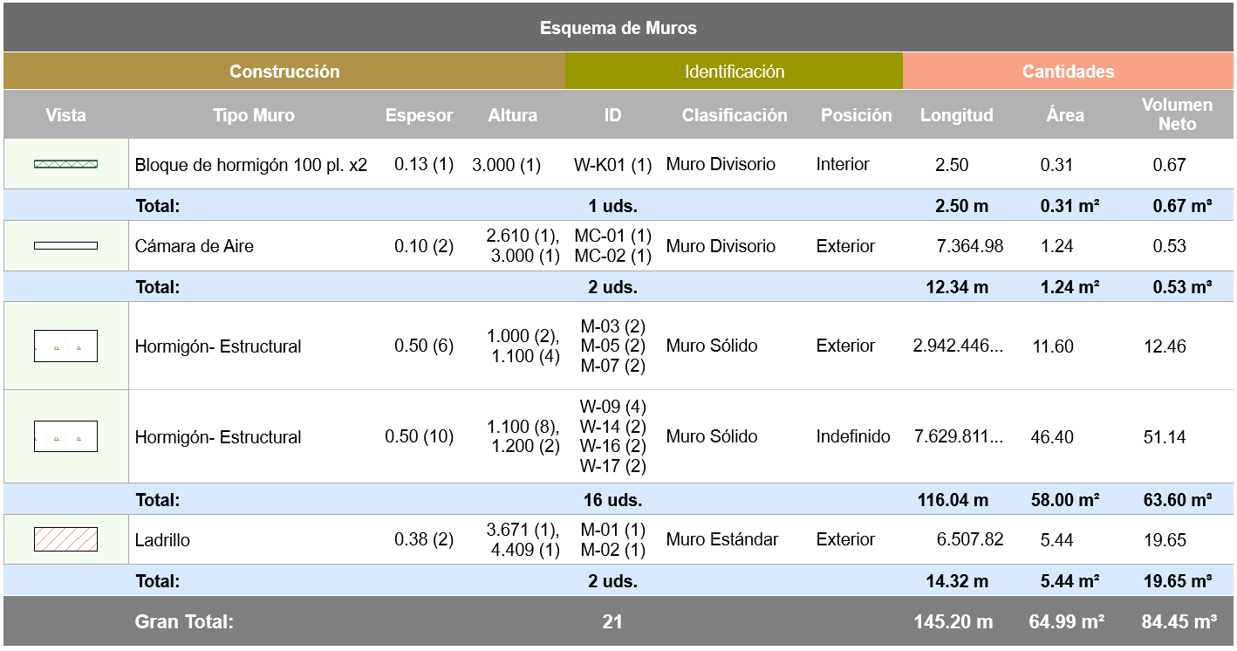Select the Bloque de hormigón wall preview thumbnail

click(x=65, y=163)
